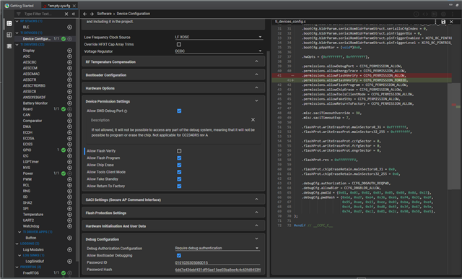Image resolution: width=462 pixels, height=279 pixels.
Task: Add an AESCCM driver instance
Action: (69, 68)
